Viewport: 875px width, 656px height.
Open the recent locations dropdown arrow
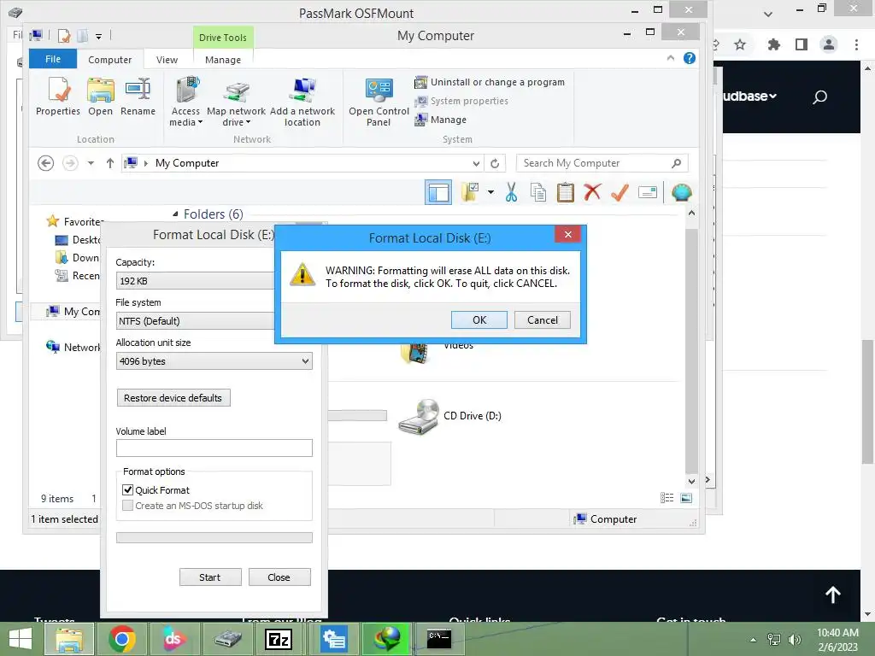pos(91,163)
